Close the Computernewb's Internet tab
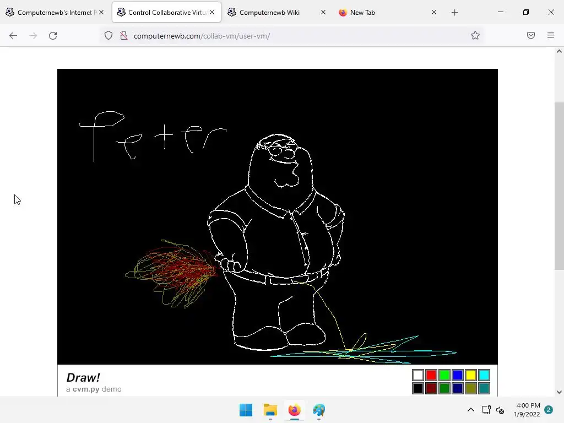 pyautogui.click(x=101, y=12)
